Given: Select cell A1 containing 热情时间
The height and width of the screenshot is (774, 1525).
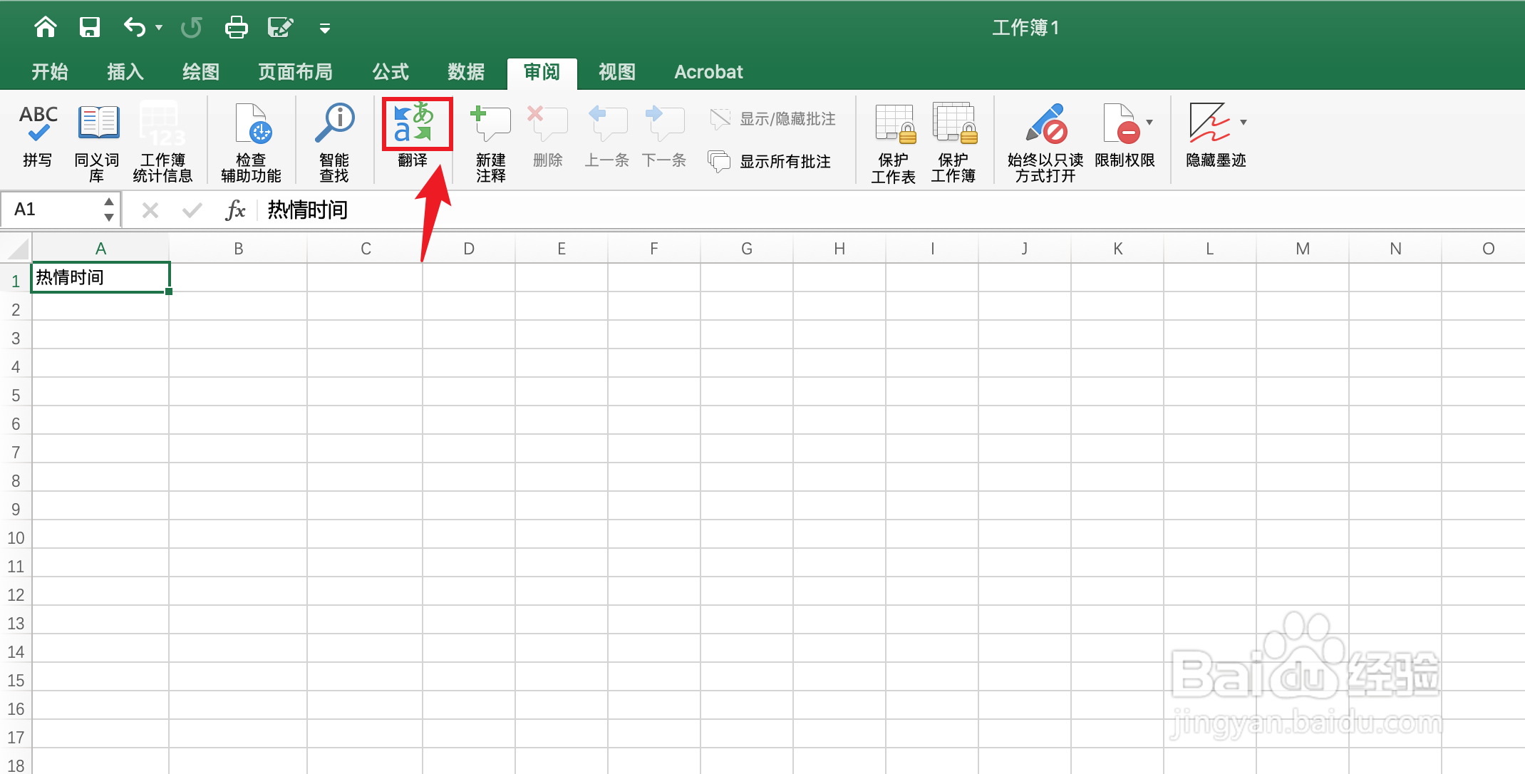Looking at the screenshot, I should [x=100, y=277].
